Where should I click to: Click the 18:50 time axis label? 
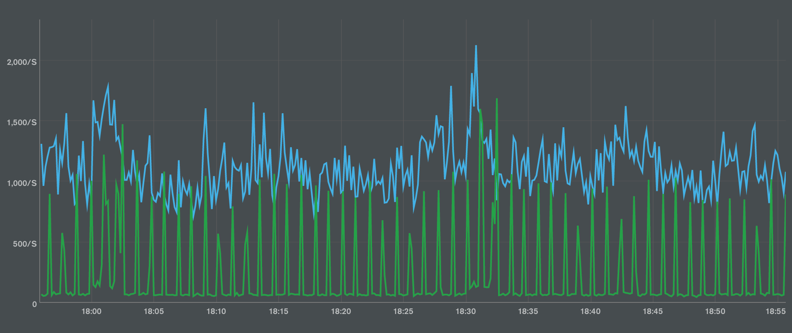(x=715, y=312)
